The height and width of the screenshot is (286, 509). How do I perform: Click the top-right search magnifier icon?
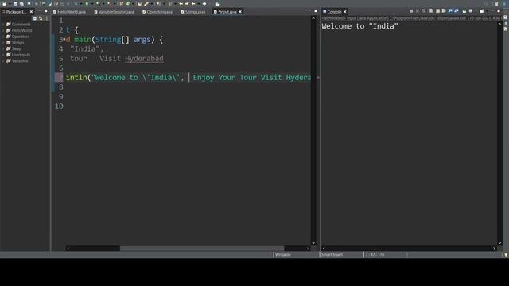coord(486,3)
